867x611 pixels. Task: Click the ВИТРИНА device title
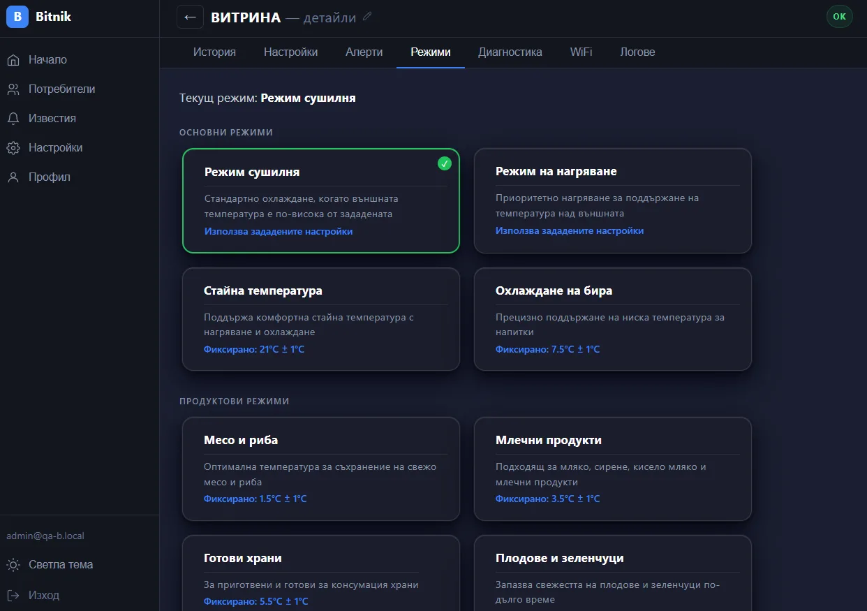(246, 17)
